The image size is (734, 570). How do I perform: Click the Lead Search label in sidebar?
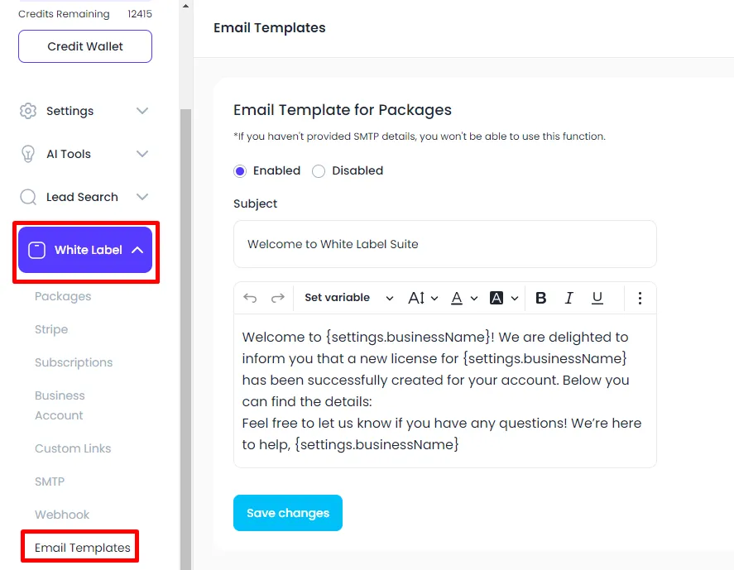tap(82, 197)
